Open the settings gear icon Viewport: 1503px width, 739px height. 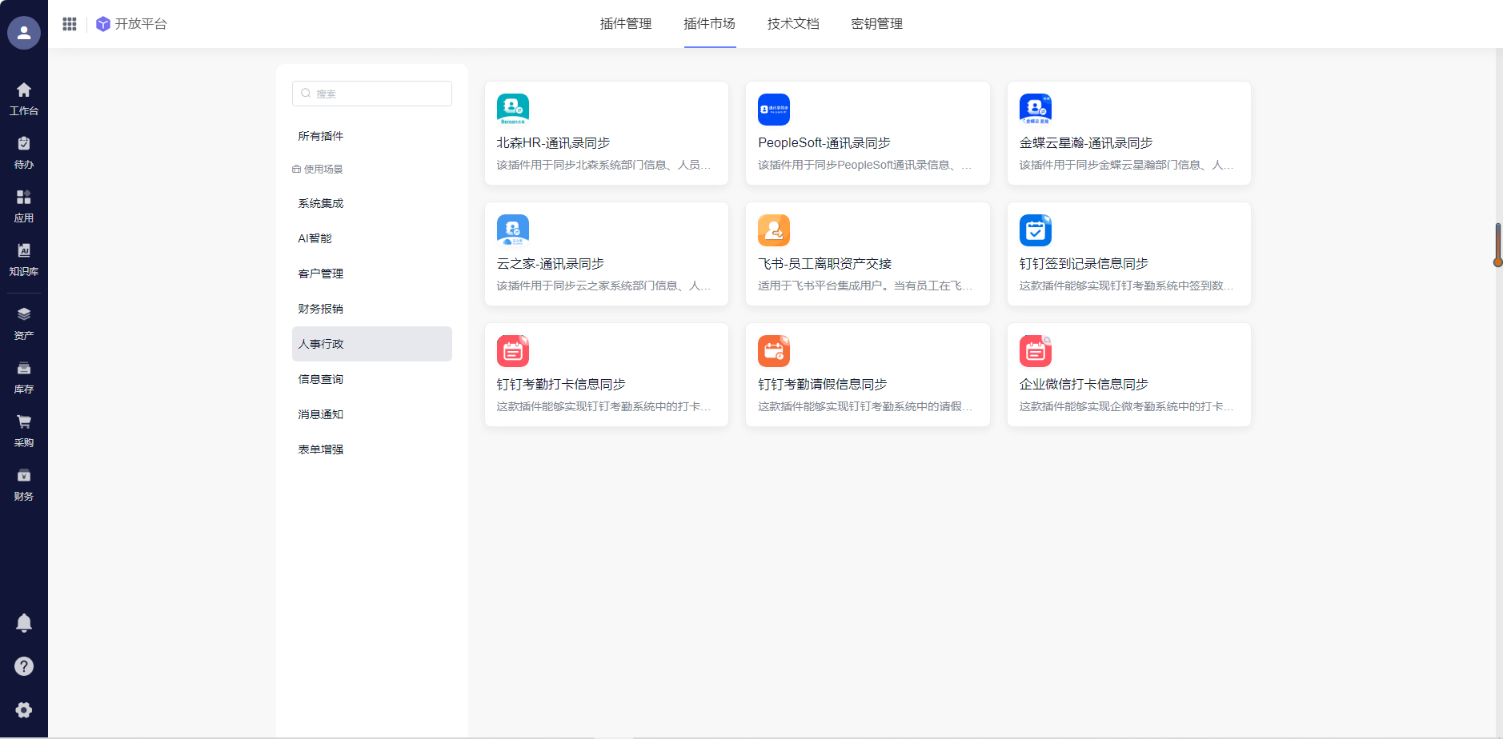[24, 710]
